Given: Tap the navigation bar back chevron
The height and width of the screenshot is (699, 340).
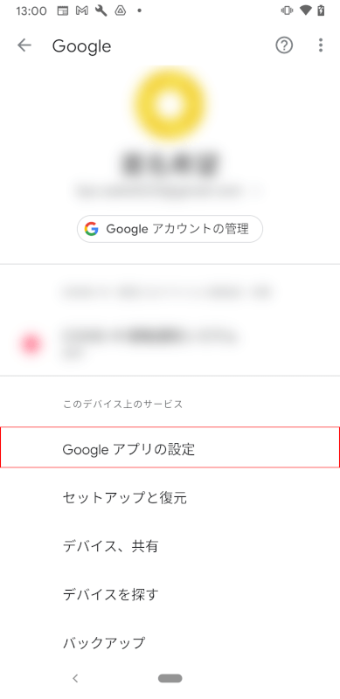Looking at the screenshot, I should point(75,679).
